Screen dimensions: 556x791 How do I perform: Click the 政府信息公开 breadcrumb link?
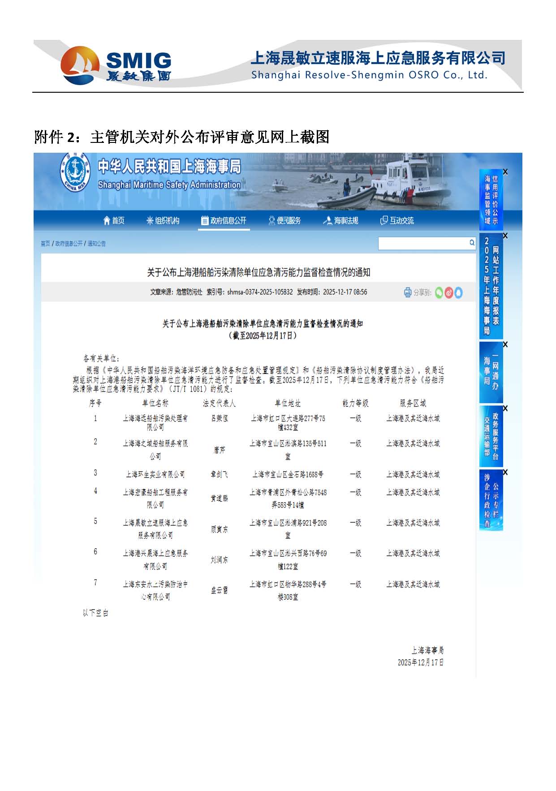69,244
